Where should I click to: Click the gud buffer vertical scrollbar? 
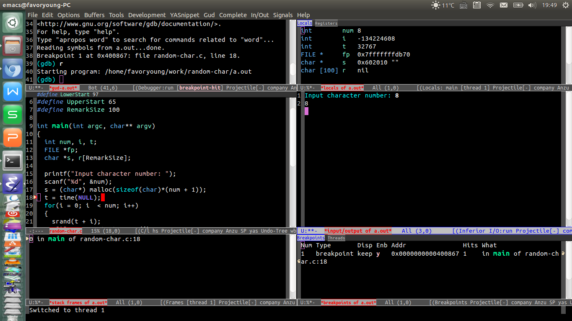point(293,52)
